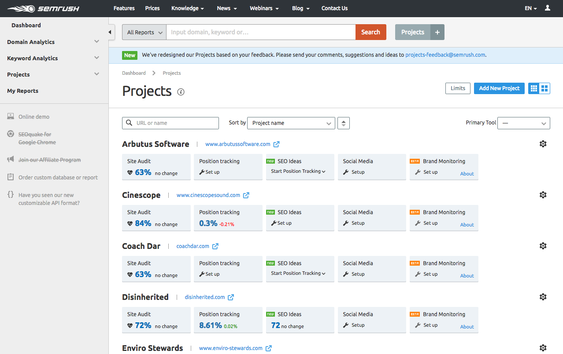The image size is (563, 354).
Task: Open the Knowledge menu
Action: pos(188,8)
